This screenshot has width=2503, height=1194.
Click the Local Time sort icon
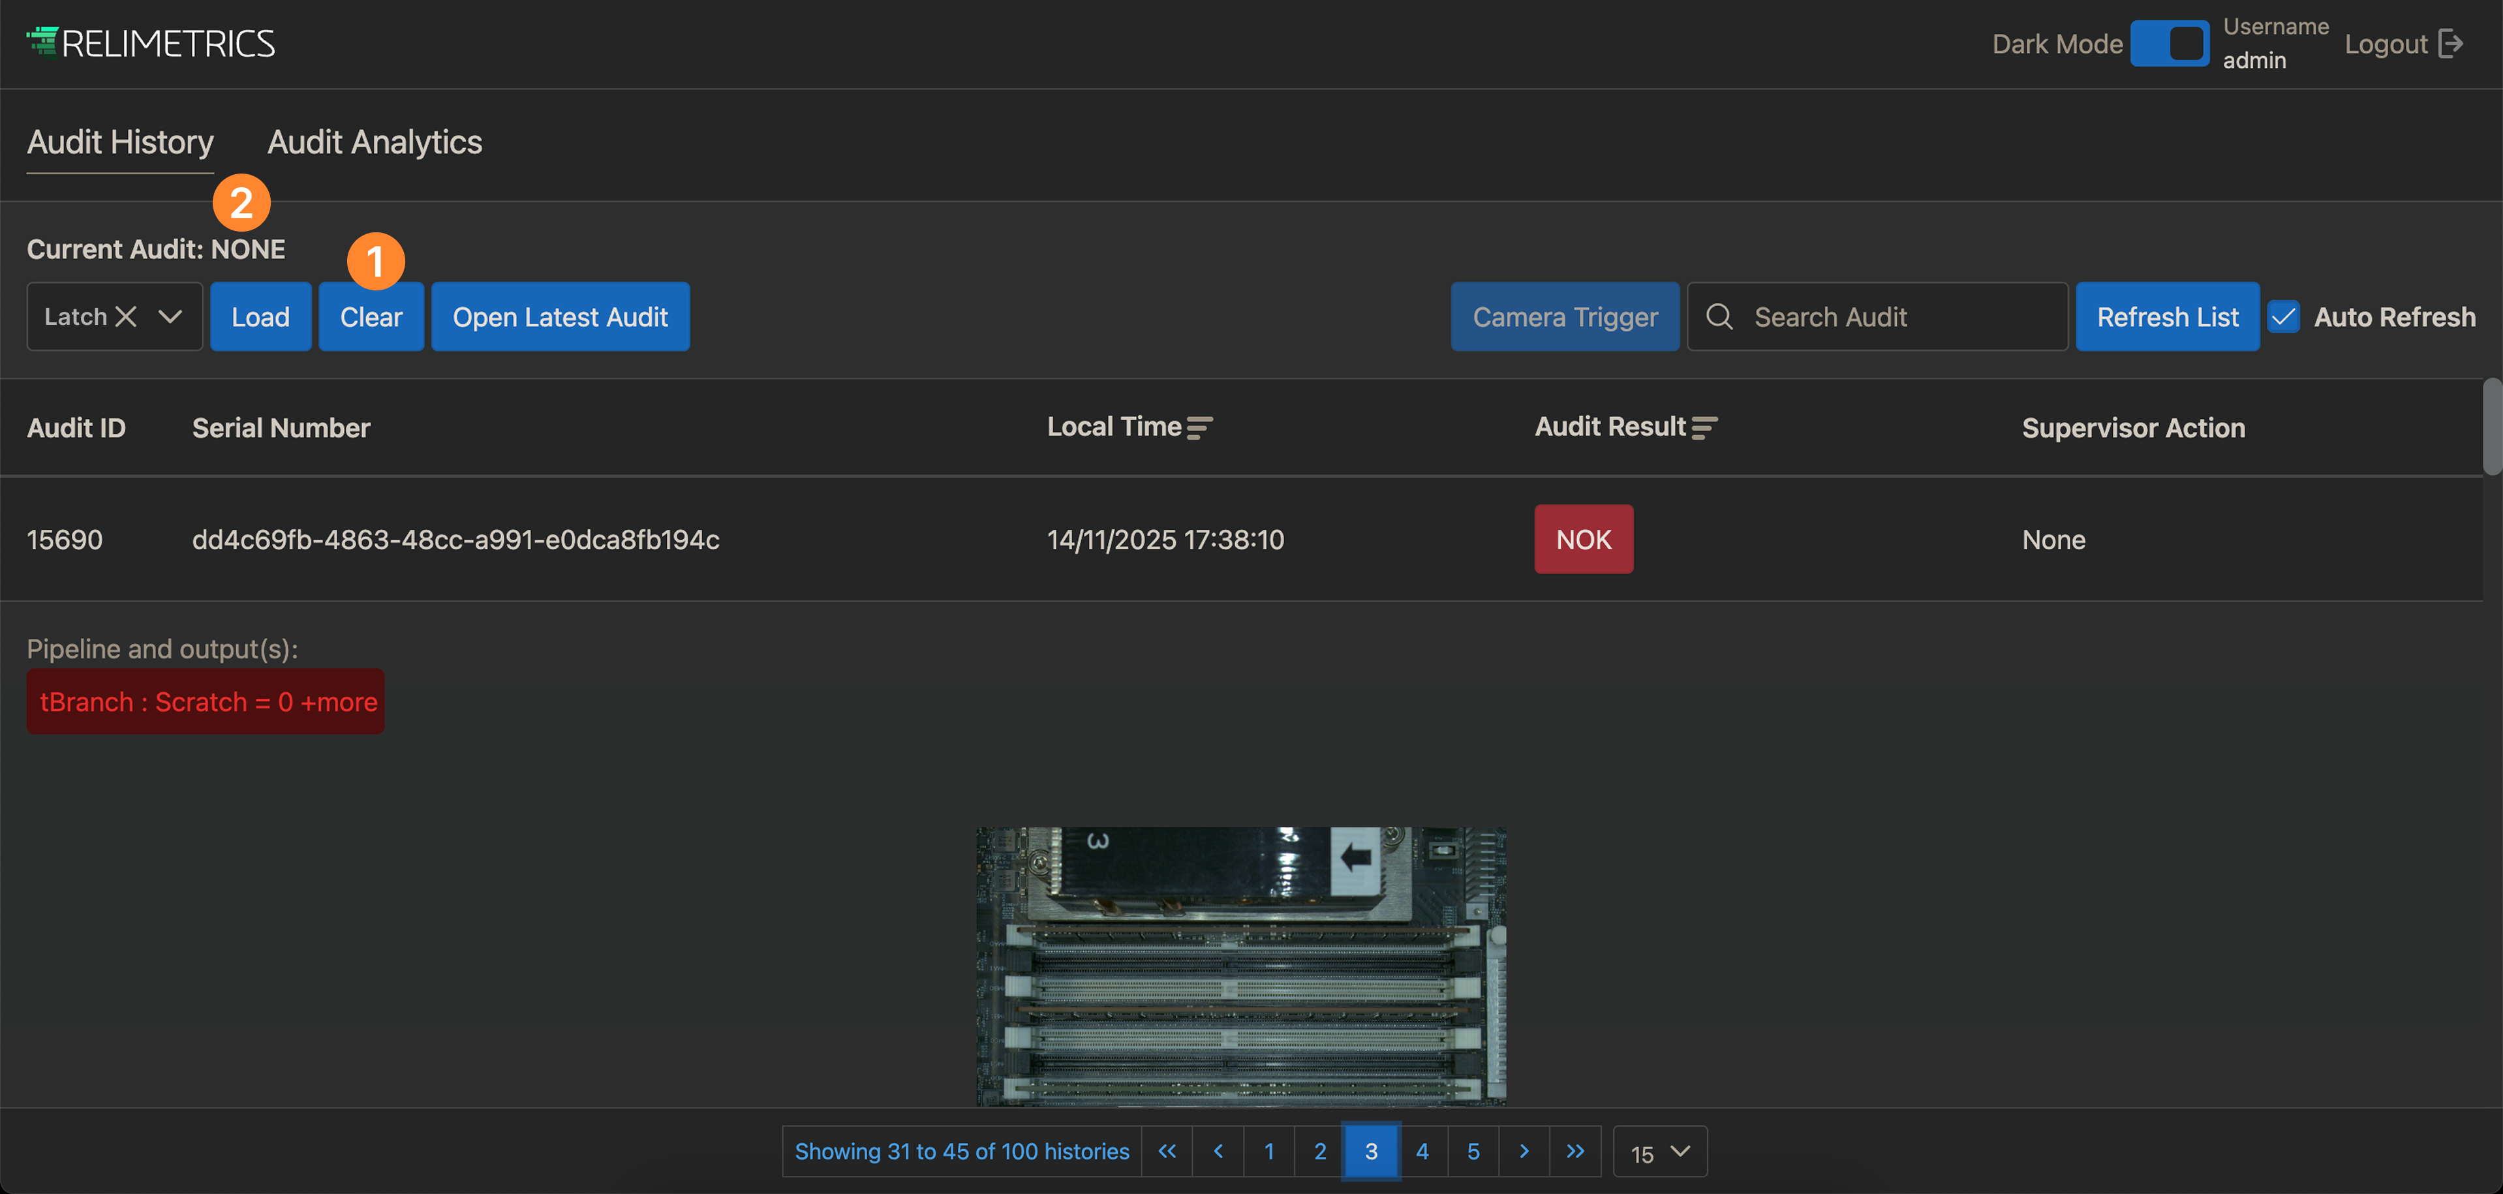click(1199, 427)
